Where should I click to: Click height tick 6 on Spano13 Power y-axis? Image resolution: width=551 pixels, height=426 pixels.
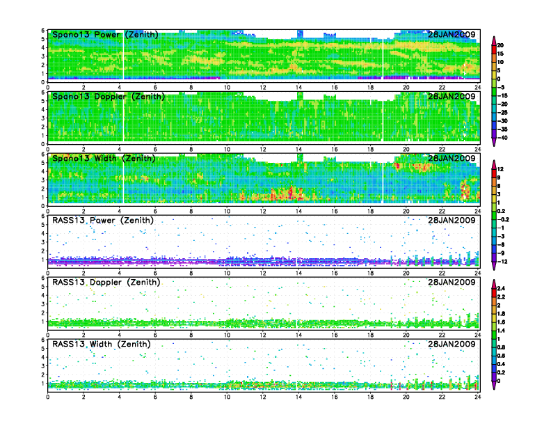[43, 31]
